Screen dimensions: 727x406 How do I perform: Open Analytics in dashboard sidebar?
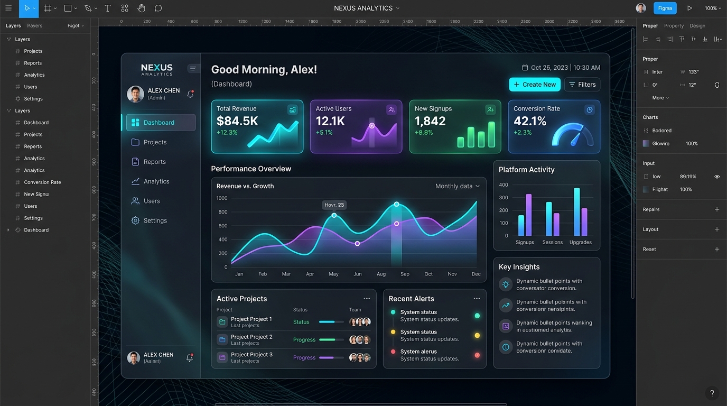(161, 181)
